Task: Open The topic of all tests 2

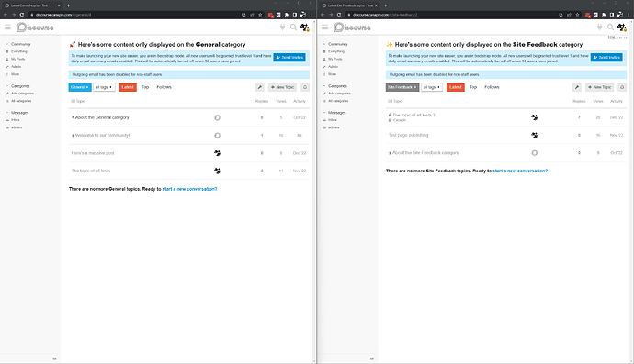Action: pos(413,115)
